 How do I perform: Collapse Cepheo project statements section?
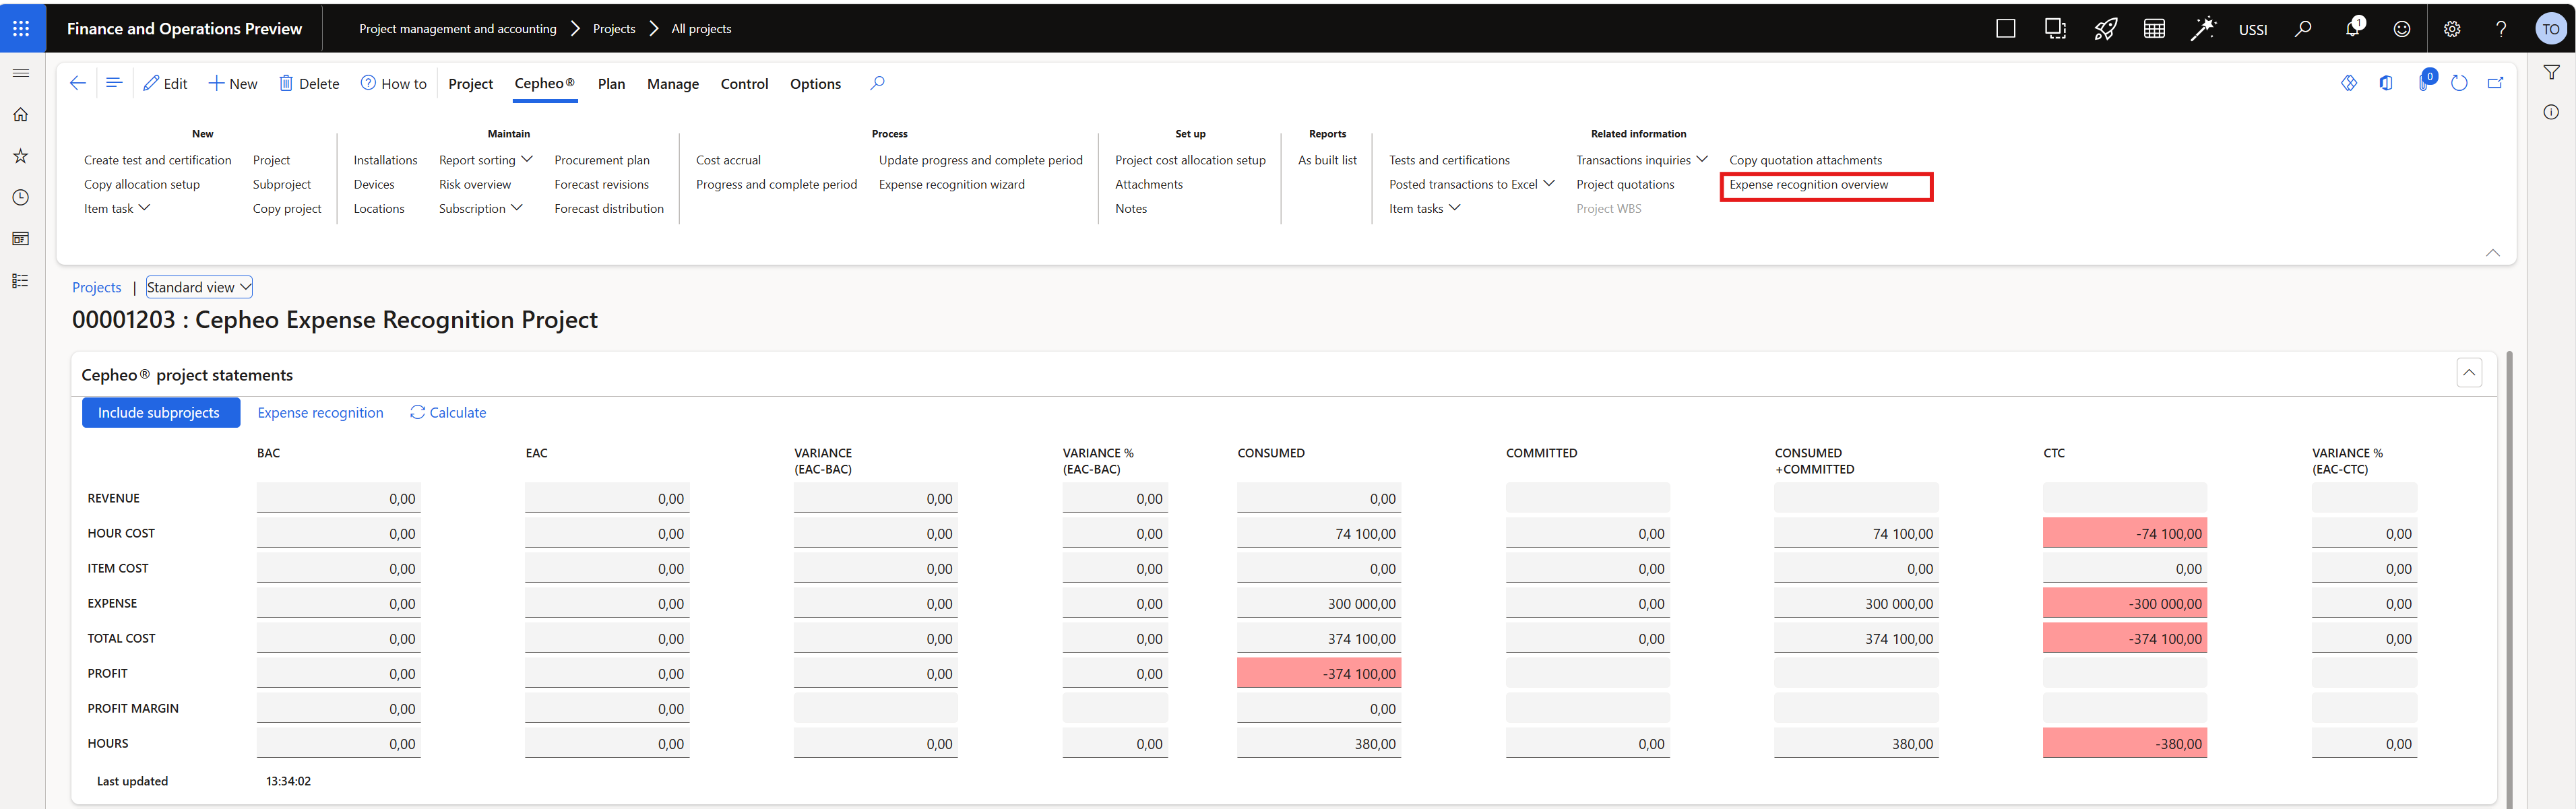click(x=2469, y=372)
